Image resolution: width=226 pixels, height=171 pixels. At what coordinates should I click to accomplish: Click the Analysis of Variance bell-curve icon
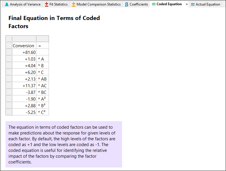point(7,4)
